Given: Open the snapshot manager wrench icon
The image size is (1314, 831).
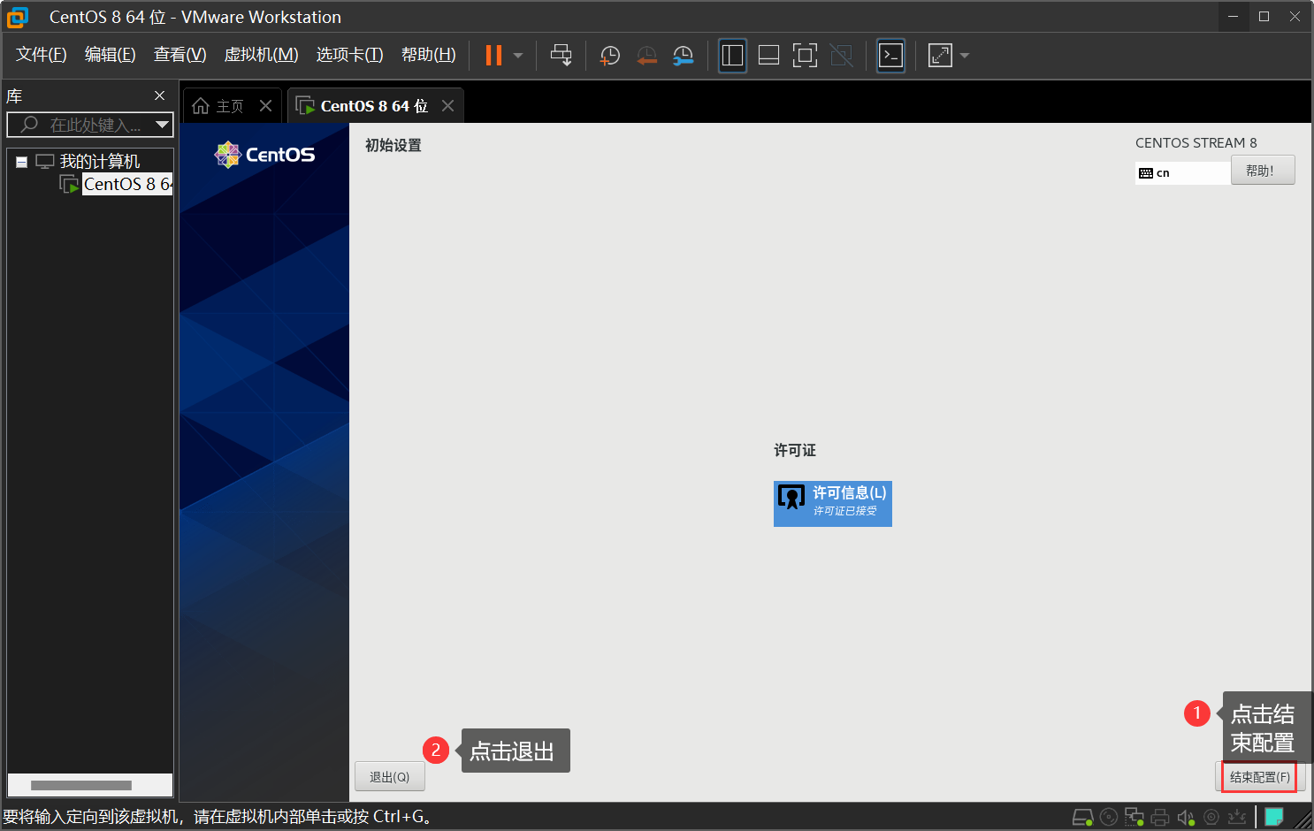Looking at the screenshot, I should [683, 56].
